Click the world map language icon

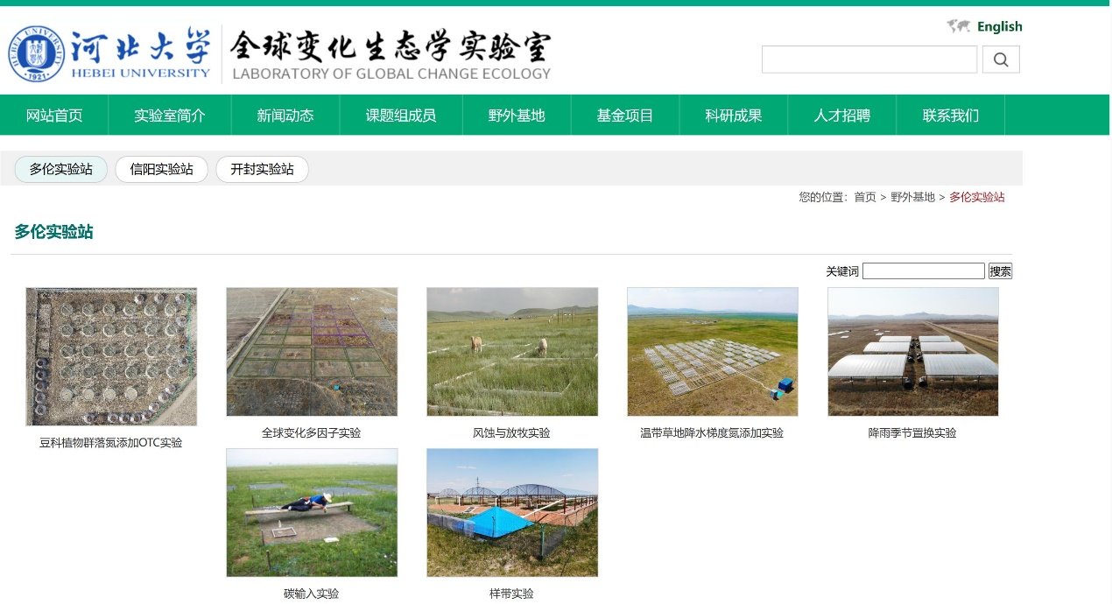point(959,26)
